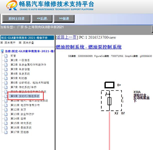This screenshot has height=150, width=153.
Task: Open 第5章 制动器
Action: pos(19,78)
